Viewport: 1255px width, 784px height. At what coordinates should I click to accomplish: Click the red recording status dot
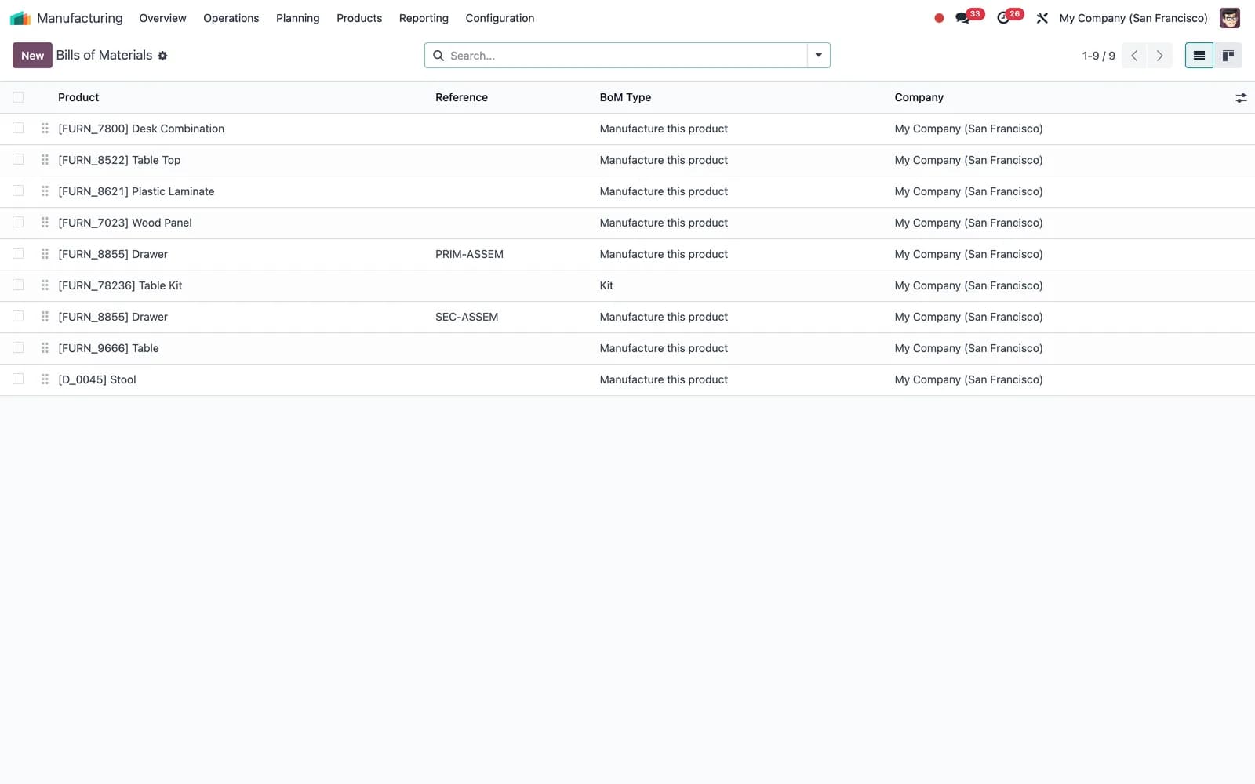click(x=939, y=18)
